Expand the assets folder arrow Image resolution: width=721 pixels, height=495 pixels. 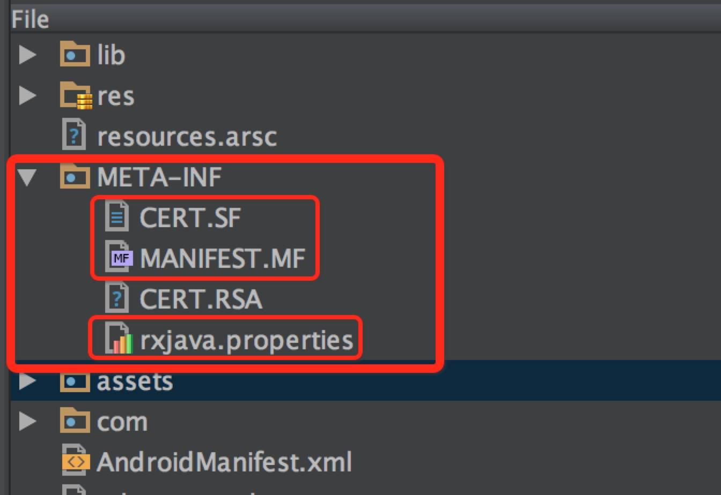pyautogui.click(x=27, y=381)
